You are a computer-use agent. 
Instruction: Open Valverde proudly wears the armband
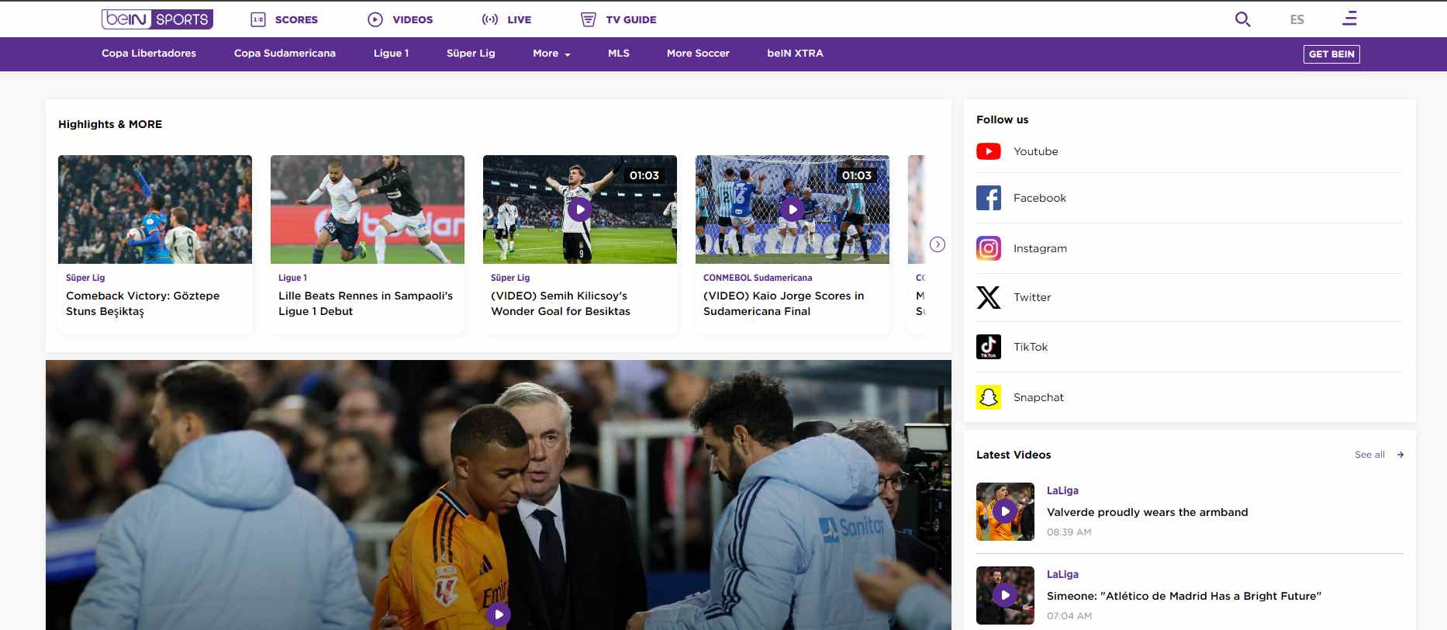[x=1147, y=512]
